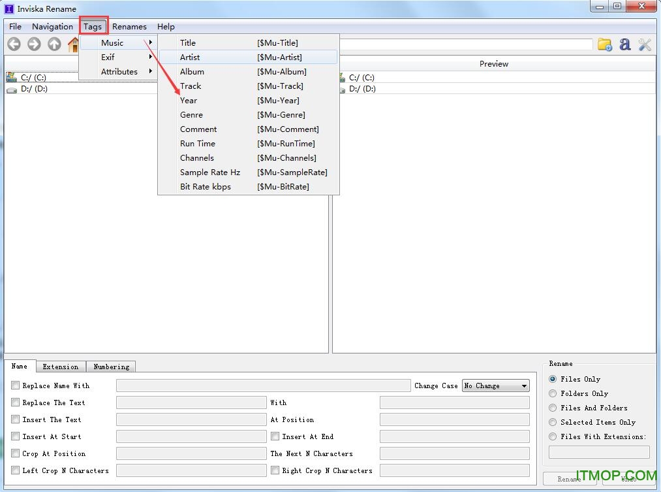Choose Files And Folders radio option
Screen dimensions: 661x492
click(x=553, y=408)
